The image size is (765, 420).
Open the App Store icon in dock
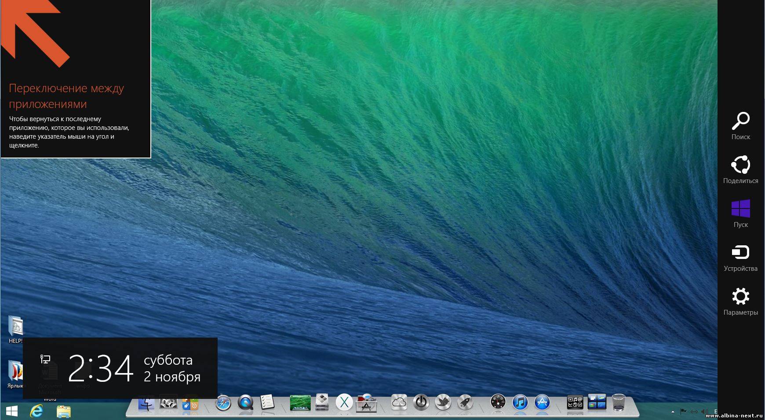[x=542, y=402]
